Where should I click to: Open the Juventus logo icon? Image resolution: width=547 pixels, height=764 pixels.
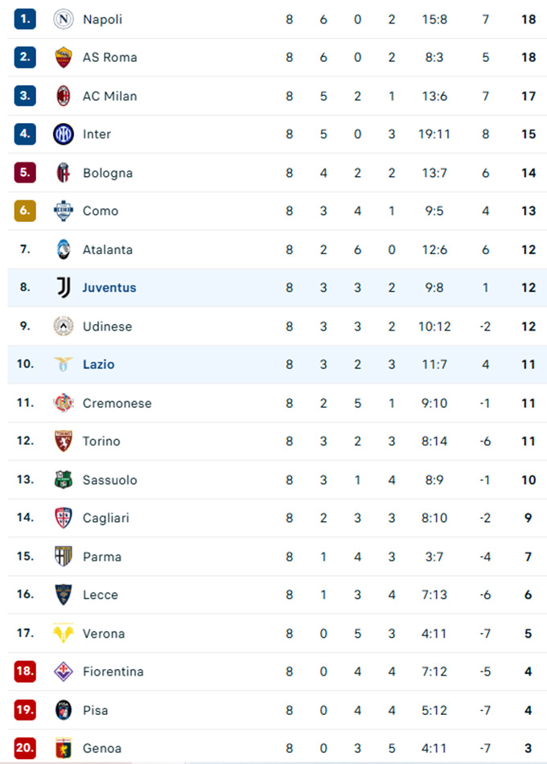coord(63,287)
